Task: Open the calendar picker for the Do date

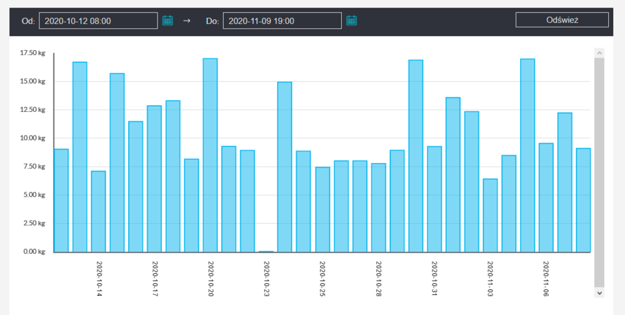Action: (x=352, y=21)
